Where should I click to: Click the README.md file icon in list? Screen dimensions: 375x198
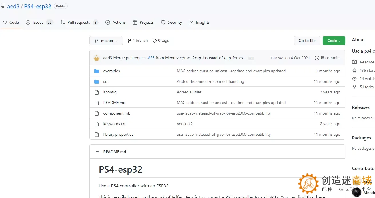click(97, 103)
